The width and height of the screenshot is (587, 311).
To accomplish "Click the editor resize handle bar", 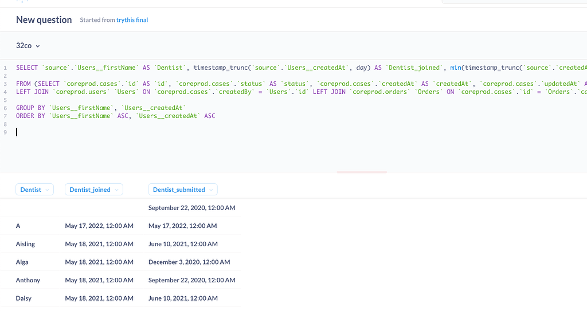I will tap(362, 172).
